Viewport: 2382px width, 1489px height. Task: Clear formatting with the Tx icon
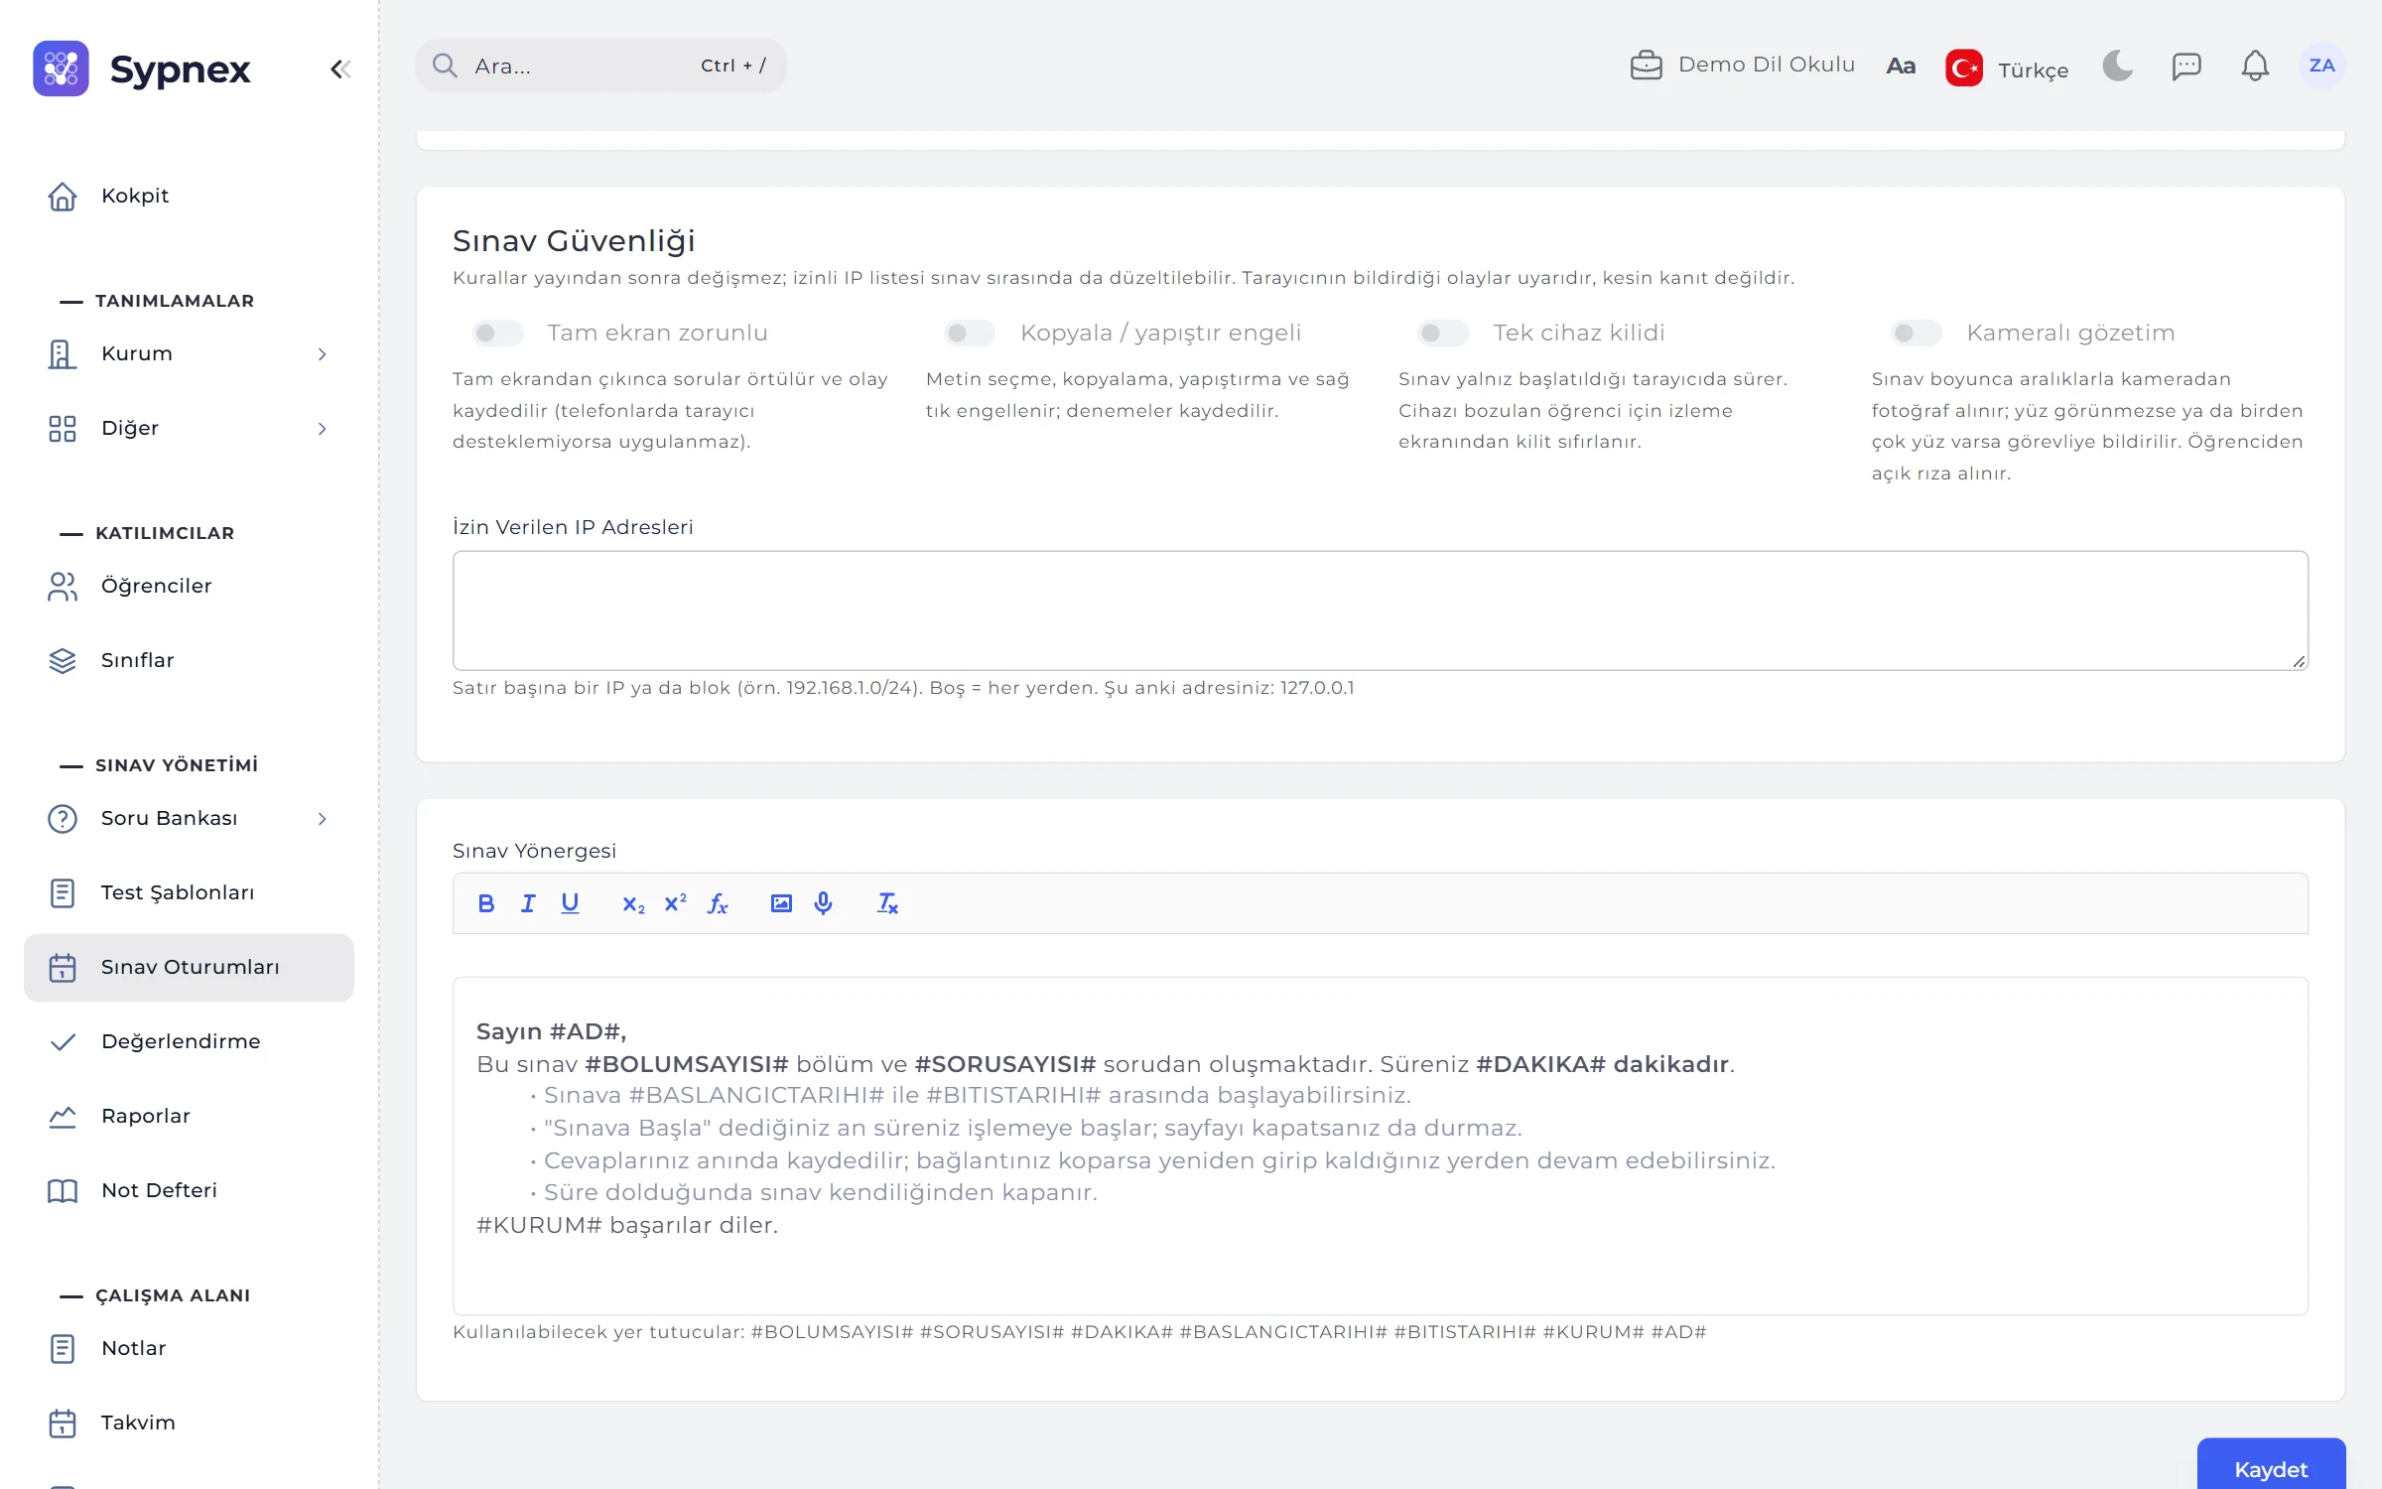(x=887, y=903)
